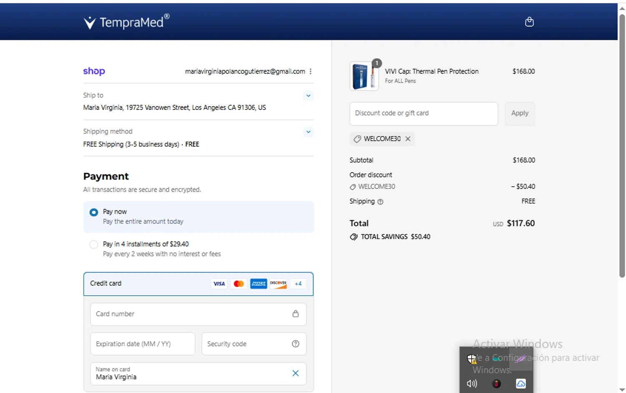This screenshot has height=393, width=626.
Task: Click the teal cloud tray icon
Action: pos(496,359)
